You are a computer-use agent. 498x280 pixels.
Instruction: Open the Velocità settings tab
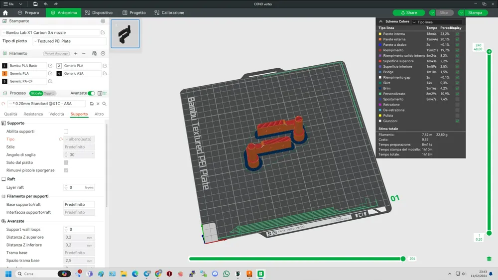pos(57,114)
